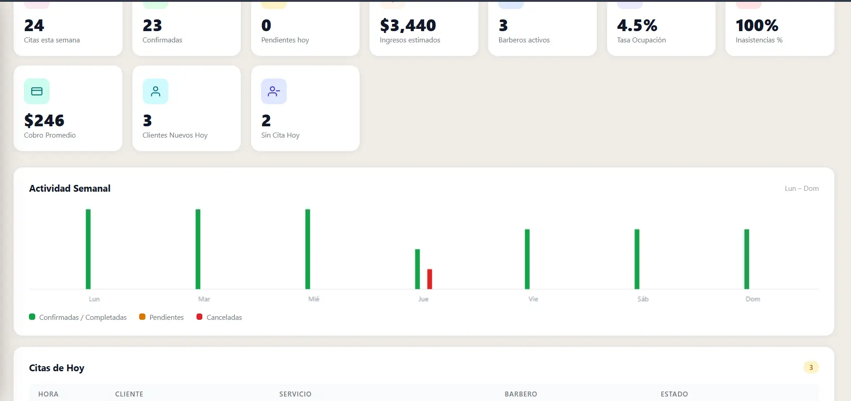Click the "Sáb" axis label on the chart
The image size is (851, 401).
click(x=643, y=299)
